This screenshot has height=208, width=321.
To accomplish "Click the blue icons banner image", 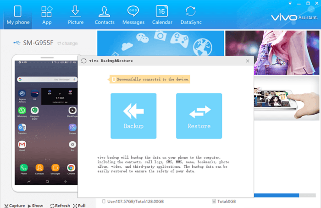I will tap(160, 43).
